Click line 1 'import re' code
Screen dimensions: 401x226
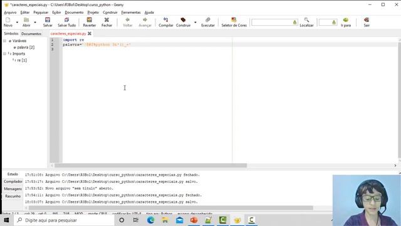[x=73, y=40]
